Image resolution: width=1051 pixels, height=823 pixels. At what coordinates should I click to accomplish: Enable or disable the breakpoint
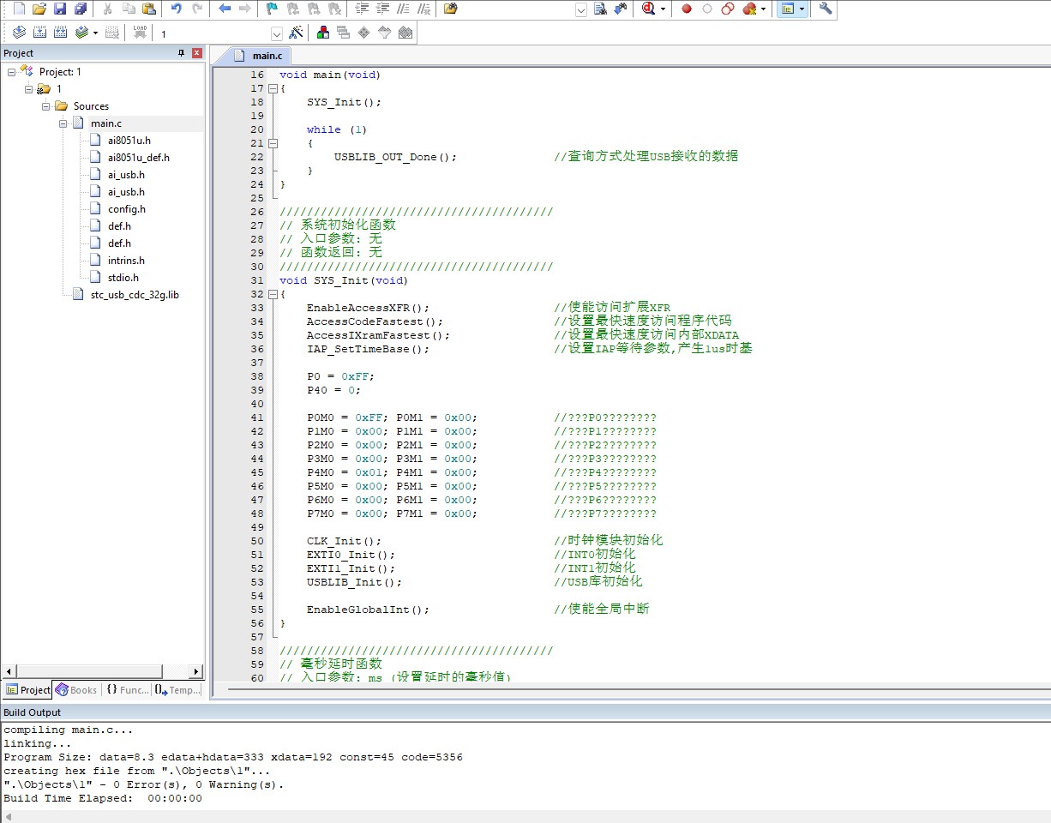707,9
